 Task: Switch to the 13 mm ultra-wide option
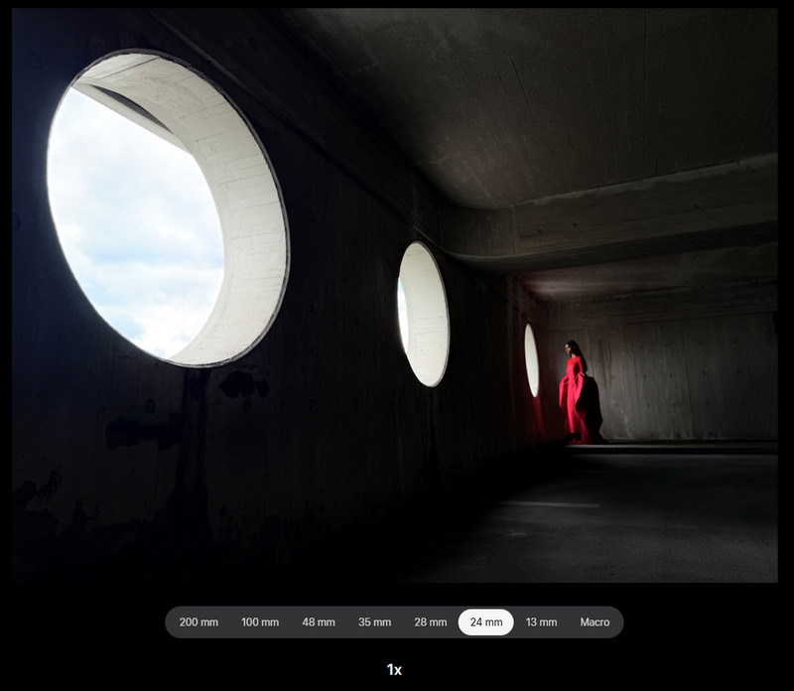pos(541,622)
